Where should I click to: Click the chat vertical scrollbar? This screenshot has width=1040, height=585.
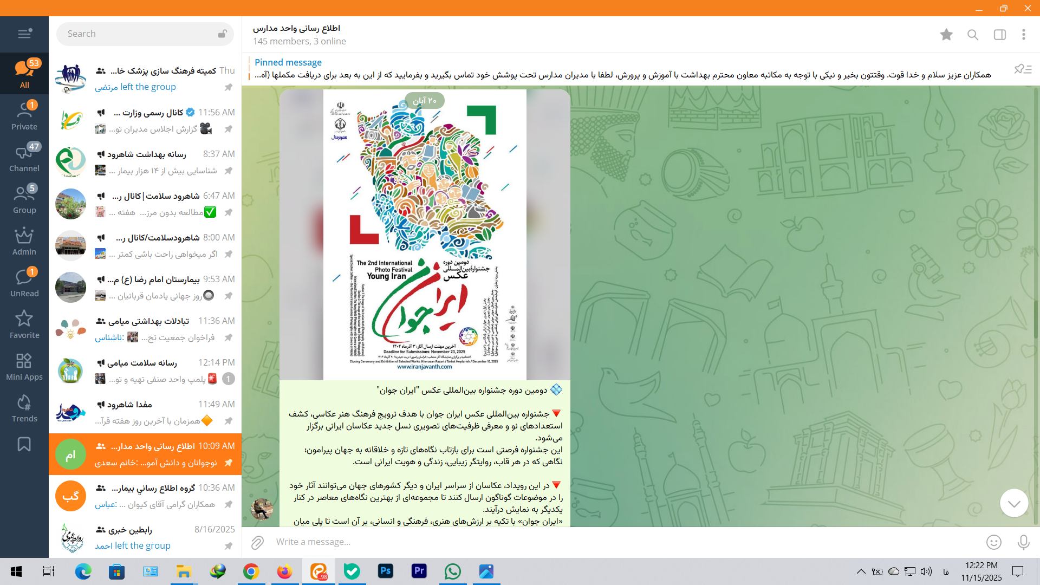1036,320
